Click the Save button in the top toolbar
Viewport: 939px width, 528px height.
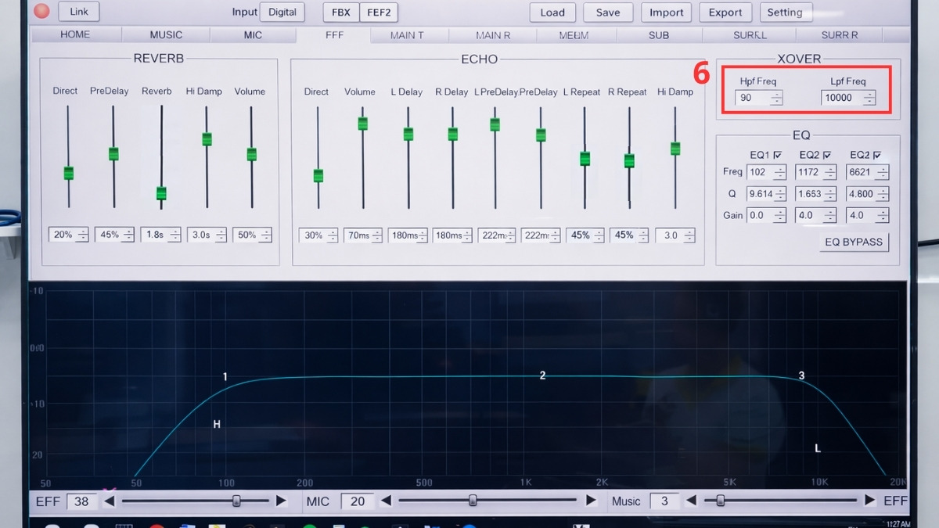(x=608, y=13)
